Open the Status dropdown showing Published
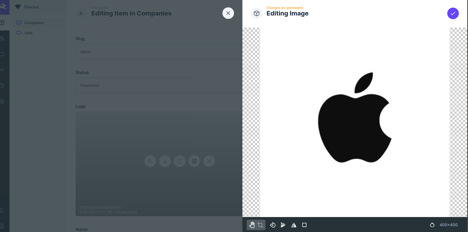This screenshot has width=468, height=232. (x=159, y=85)
